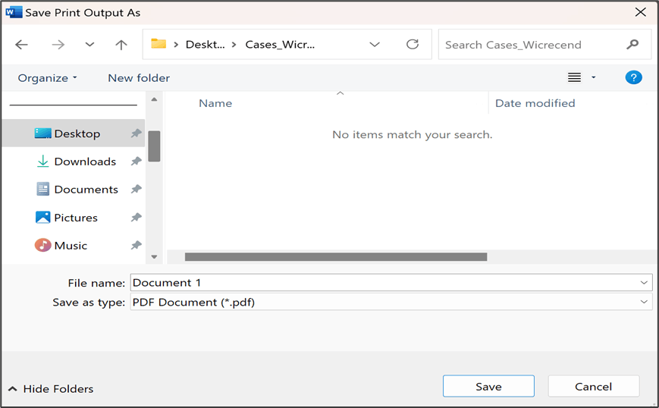This screenshot has height=408, width=659.
Task: Expand the address bar path dropdown
Action: pos(375,45)
